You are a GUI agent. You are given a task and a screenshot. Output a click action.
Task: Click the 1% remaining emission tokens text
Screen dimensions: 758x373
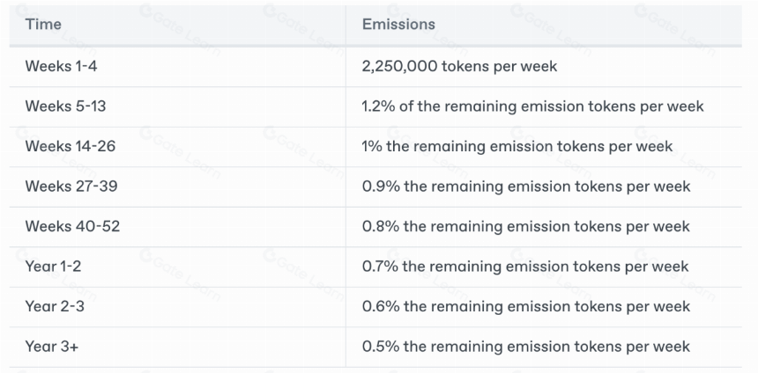click(516, 146)
